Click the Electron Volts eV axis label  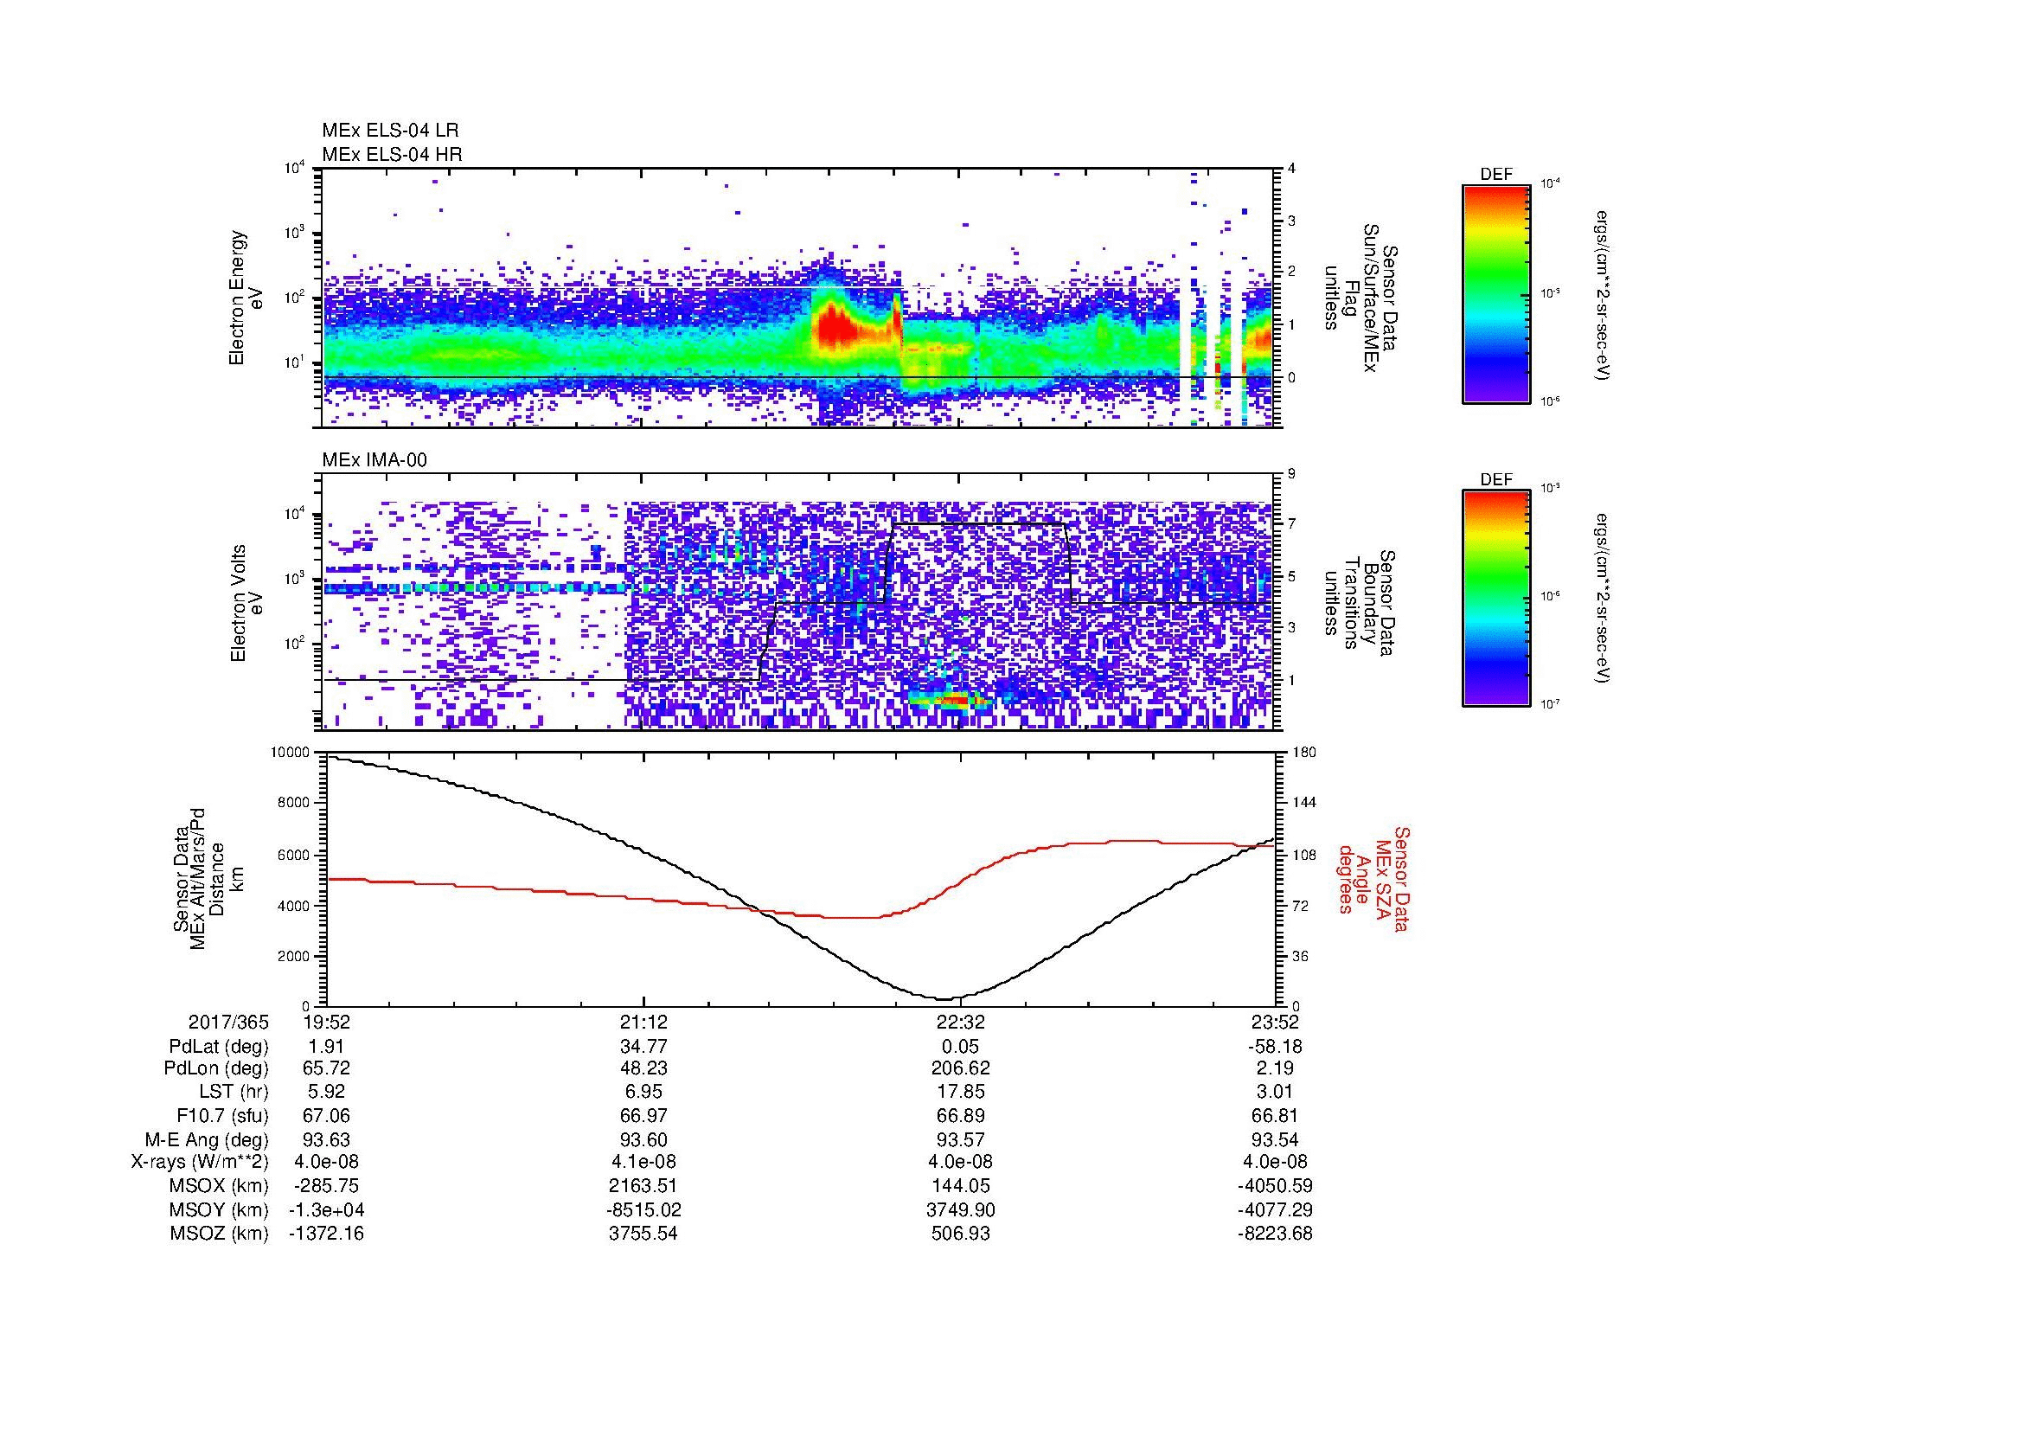(246, 604)
